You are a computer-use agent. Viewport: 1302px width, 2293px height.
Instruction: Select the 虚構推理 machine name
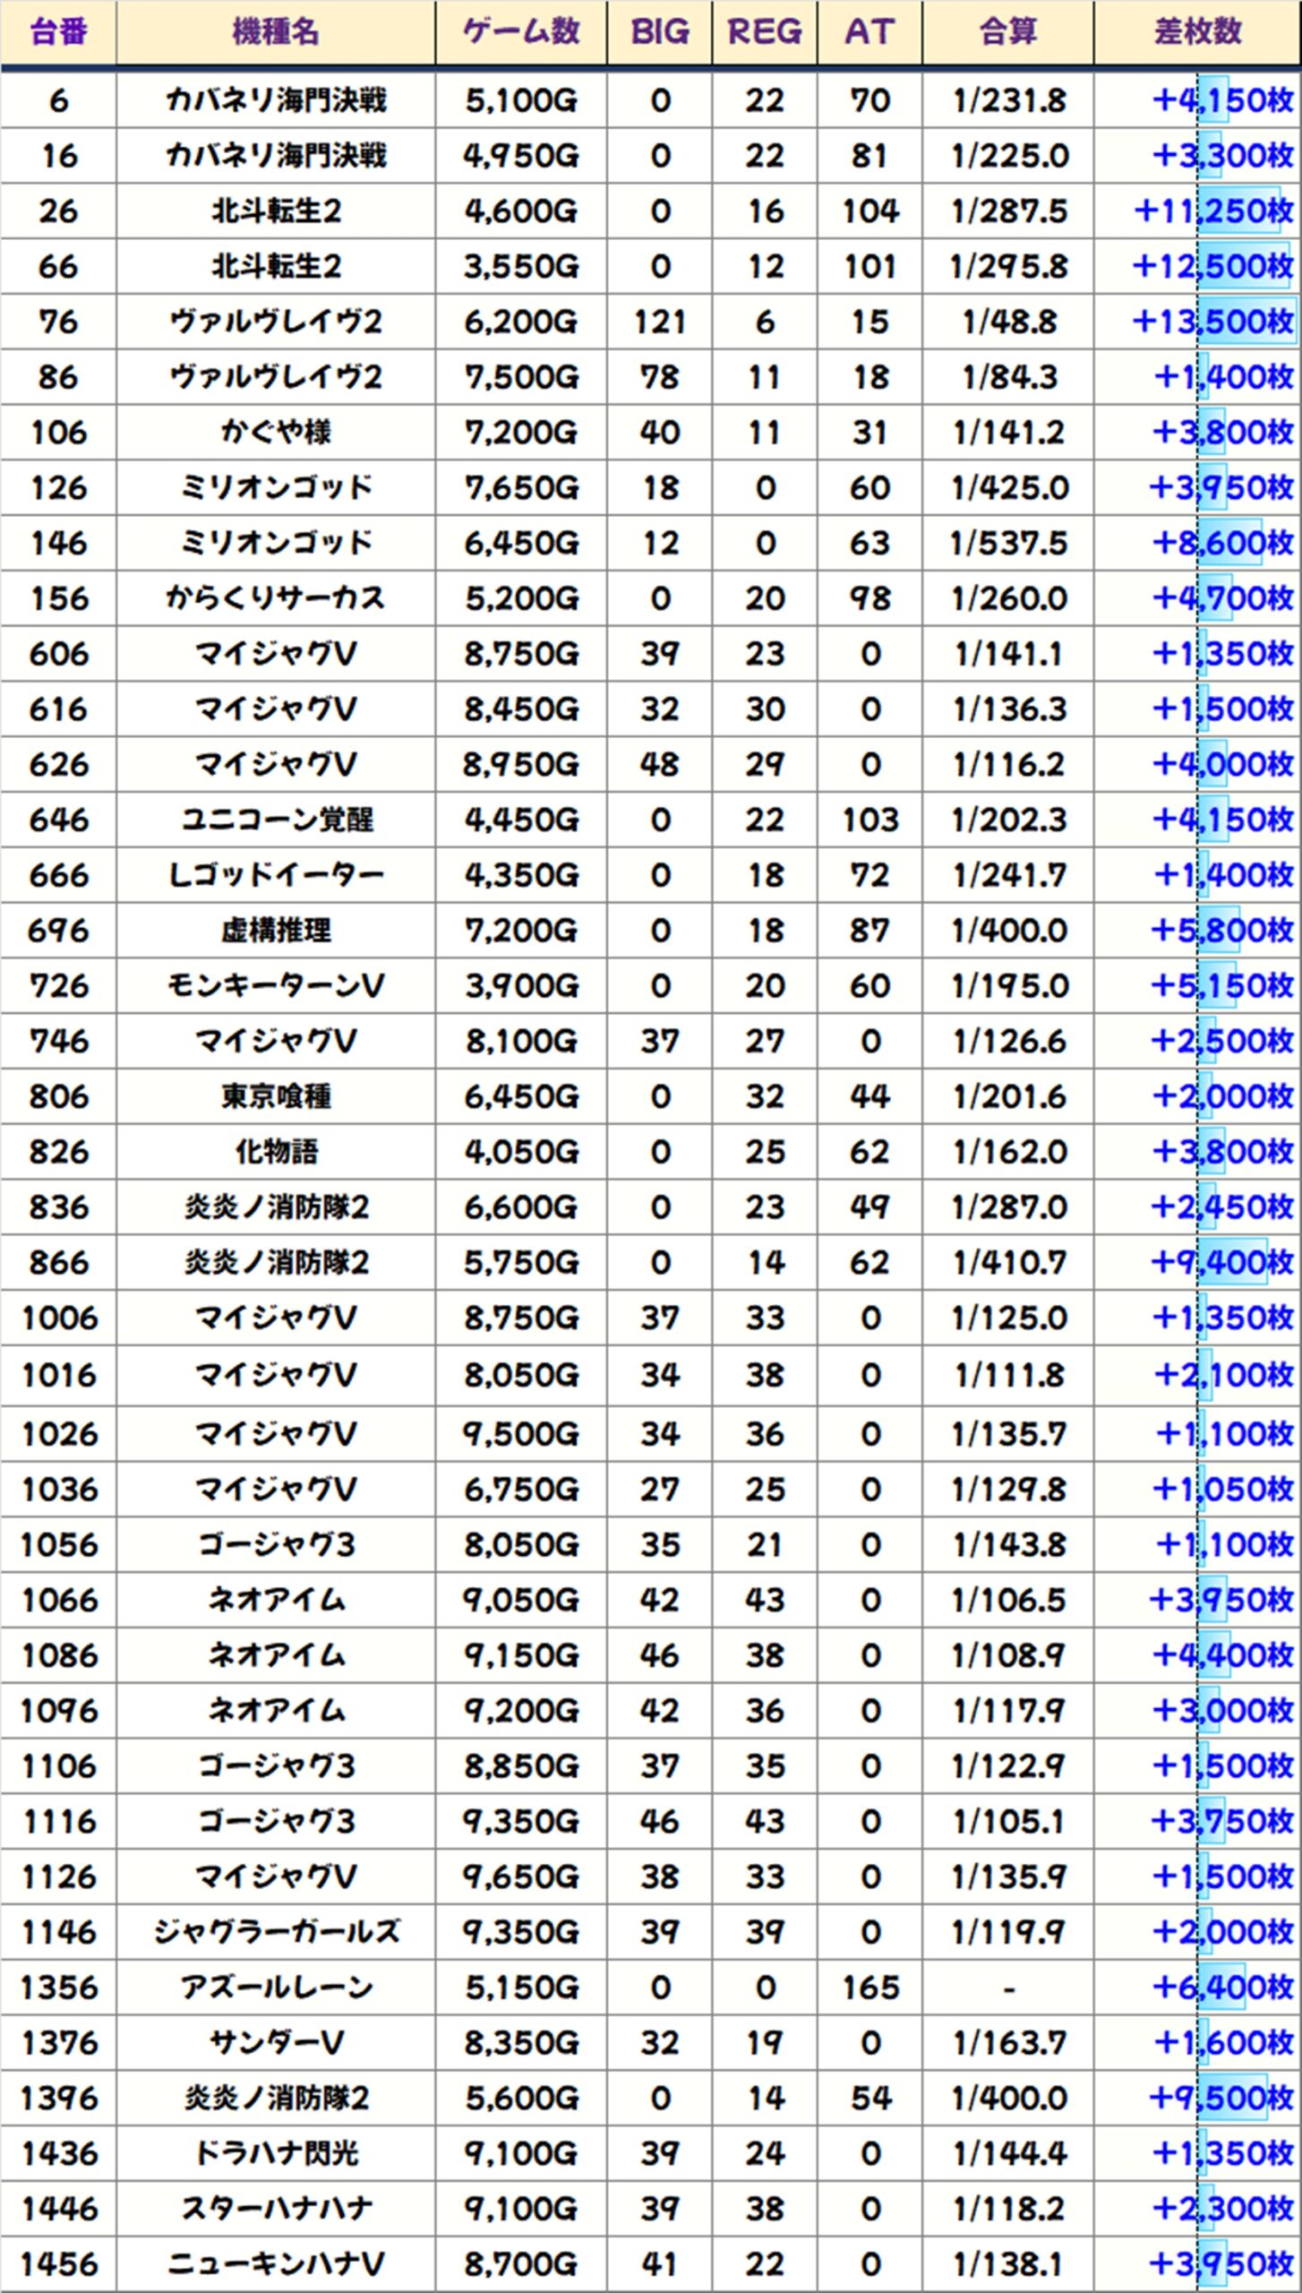[275, 931]
